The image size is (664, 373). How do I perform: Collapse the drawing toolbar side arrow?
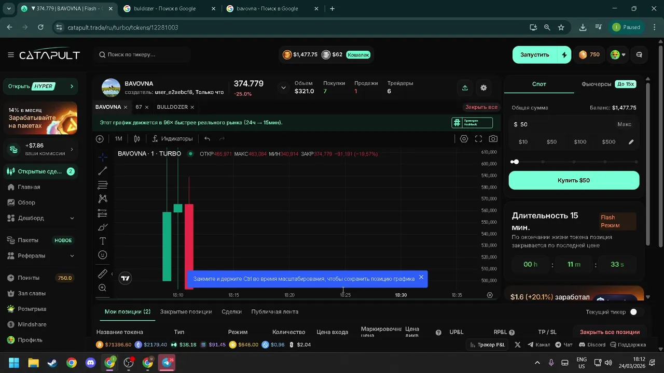click(112, 274)
